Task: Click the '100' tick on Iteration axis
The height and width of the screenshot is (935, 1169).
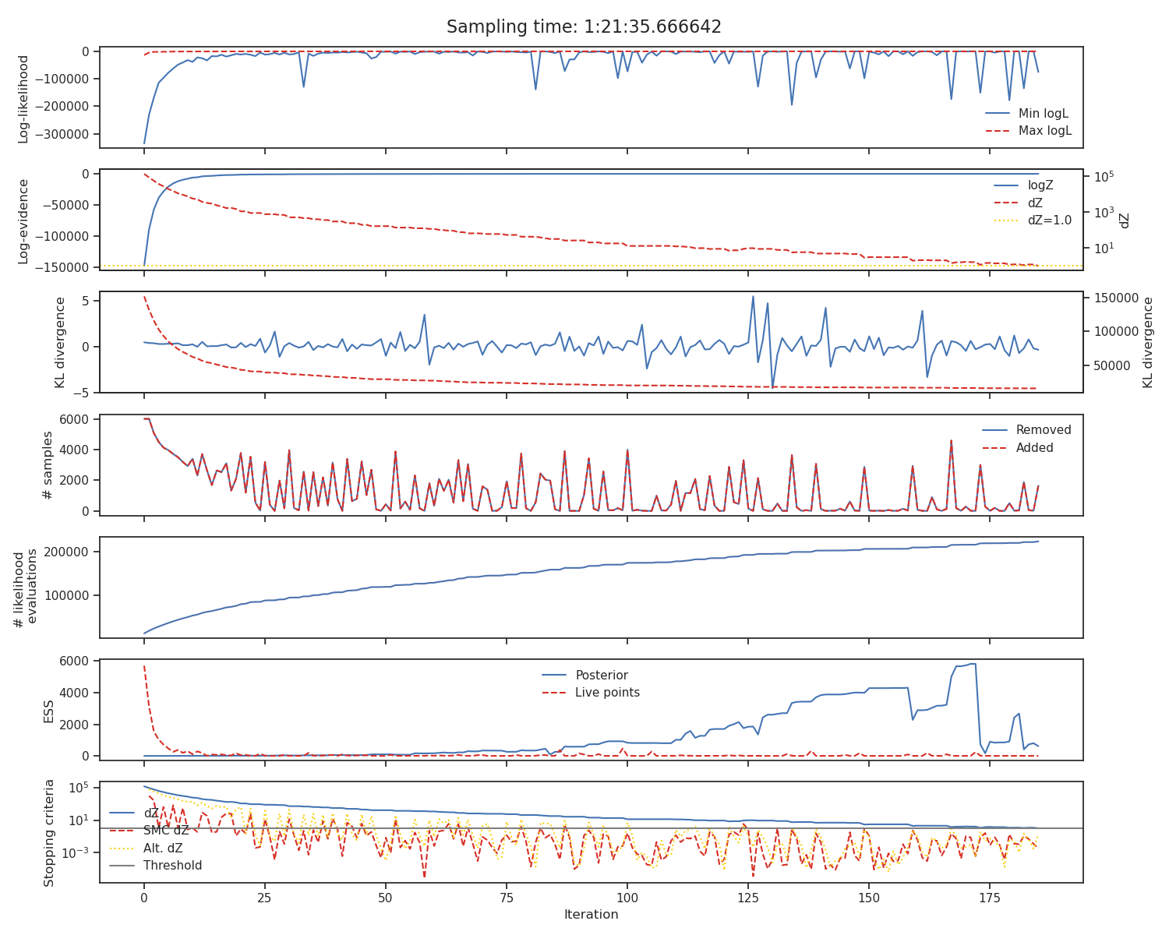Action: click(627, 897)
